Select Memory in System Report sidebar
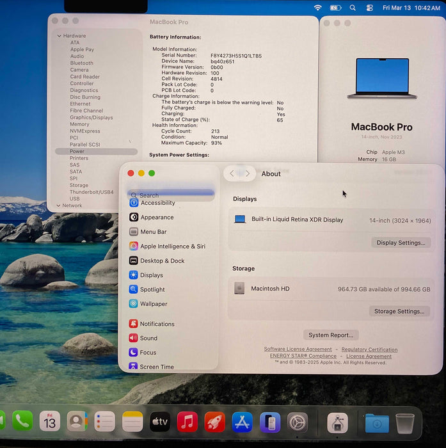446x448 pixels. click(79, 124)
